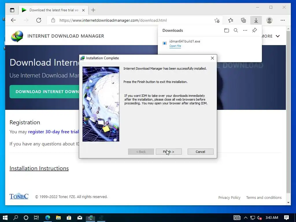Viewport: 296px width, 222px height.
Task: Open Task View on taskbar
Action: coord(36,218)
